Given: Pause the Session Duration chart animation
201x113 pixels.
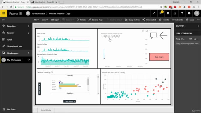Looking at the screenshot, I should click(106, 36).
